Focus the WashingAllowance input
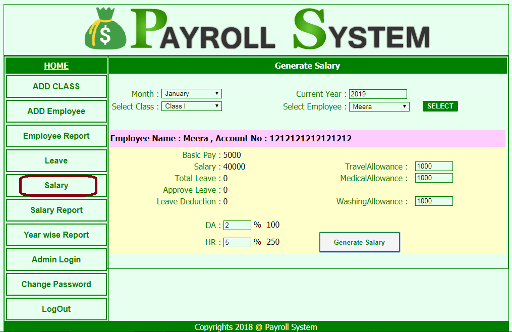 pyautogui.click(x=434, y=201)
